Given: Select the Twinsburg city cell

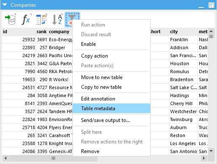Looking at the screenshot, I should click(x=183, y=119).
